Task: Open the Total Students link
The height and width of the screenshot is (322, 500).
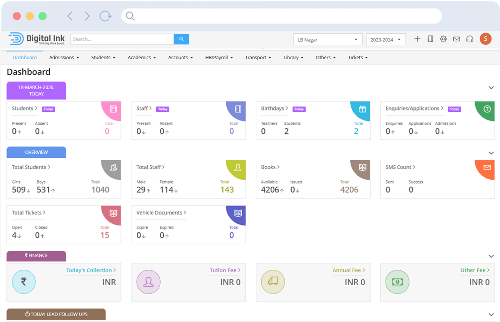Action: point(31,167)
